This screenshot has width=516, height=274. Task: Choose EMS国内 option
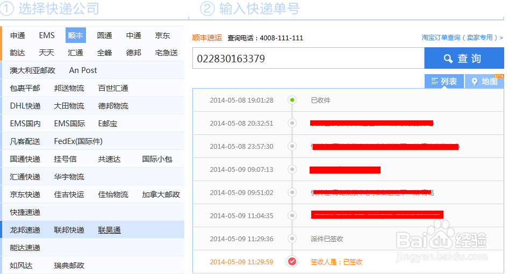[x=25, y=124]
